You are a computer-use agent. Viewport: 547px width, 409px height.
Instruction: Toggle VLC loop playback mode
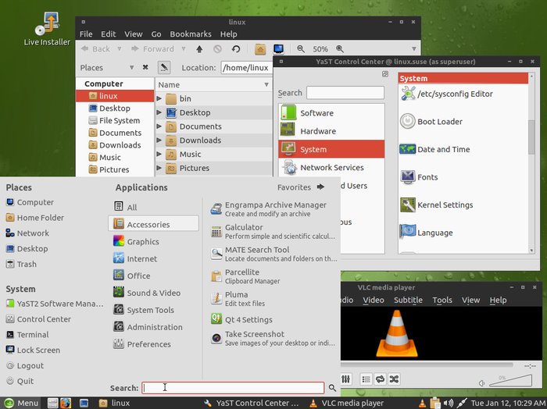tap(380, 379)
